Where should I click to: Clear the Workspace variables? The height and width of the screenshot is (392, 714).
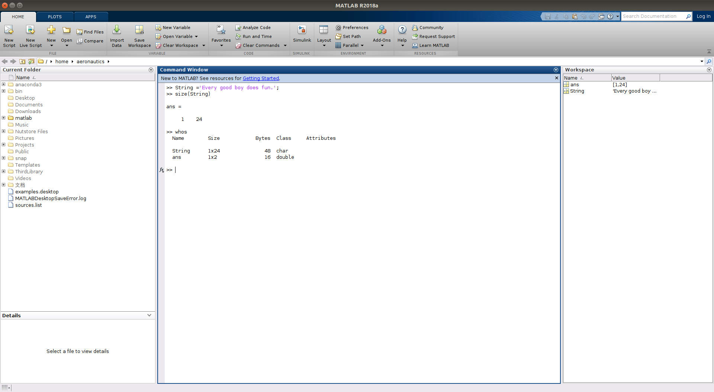click(x=178, y=45)
